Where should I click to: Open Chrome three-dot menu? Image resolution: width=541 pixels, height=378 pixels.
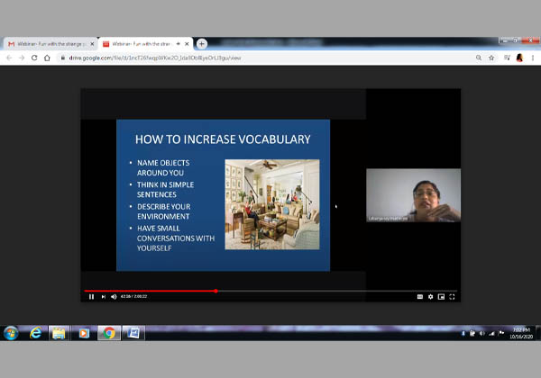tap(533, 58)
